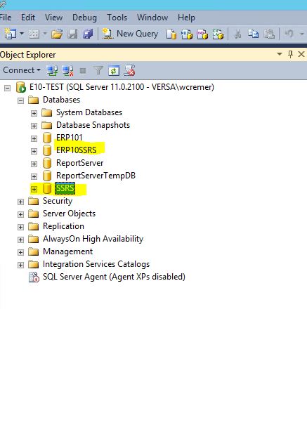Select SQL Server Agent (Agent XPs disabled)
This screenshot has width=307, height=439.
coord(114,277)
